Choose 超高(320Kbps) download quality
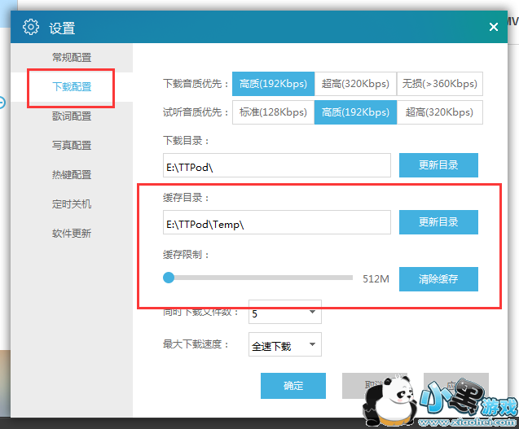Viewport: 519px width, 429px height. click(x=355, y=84)
